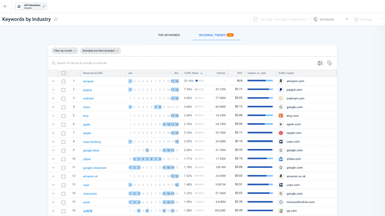Screen dimensions: 385x216
Task: Click the search magnifier icon
Action: pos(54,63)
